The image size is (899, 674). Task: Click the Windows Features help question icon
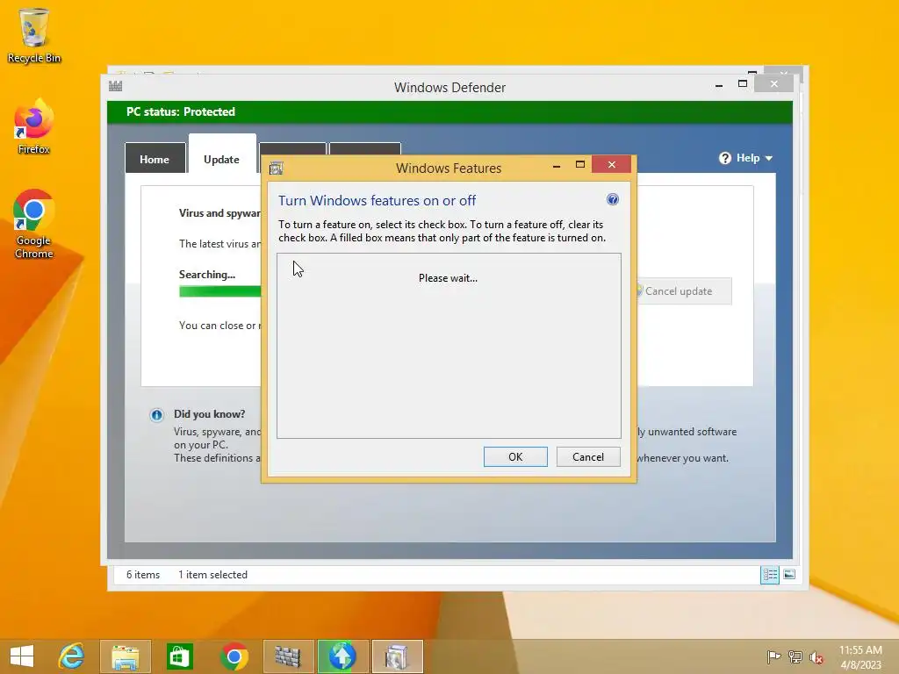click(x=612, y=199)
